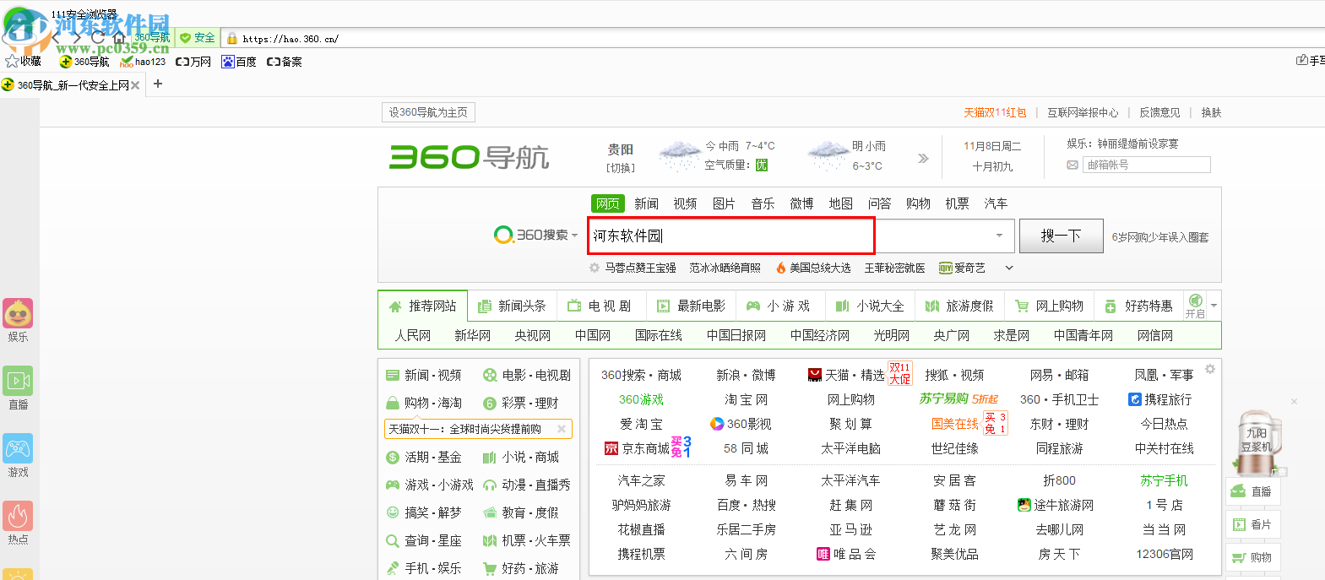Select the 推荐网站 category tab
This screenshot has height=580, width=1325.
422,306
